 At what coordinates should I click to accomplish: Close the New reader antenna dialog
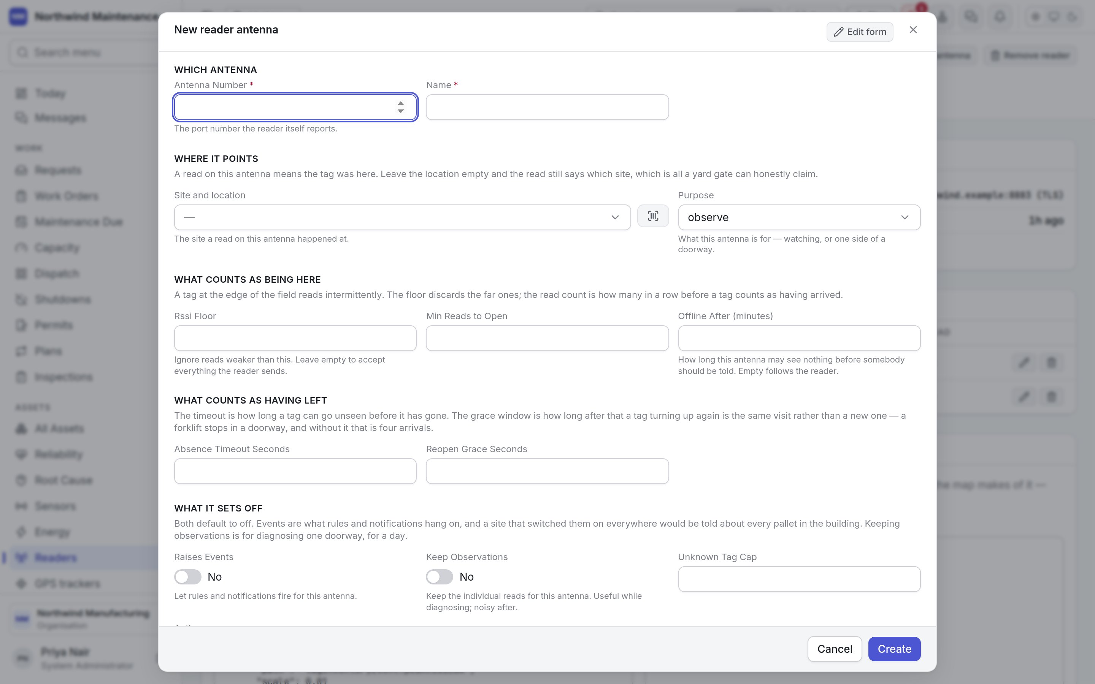[x=913, y=30]
